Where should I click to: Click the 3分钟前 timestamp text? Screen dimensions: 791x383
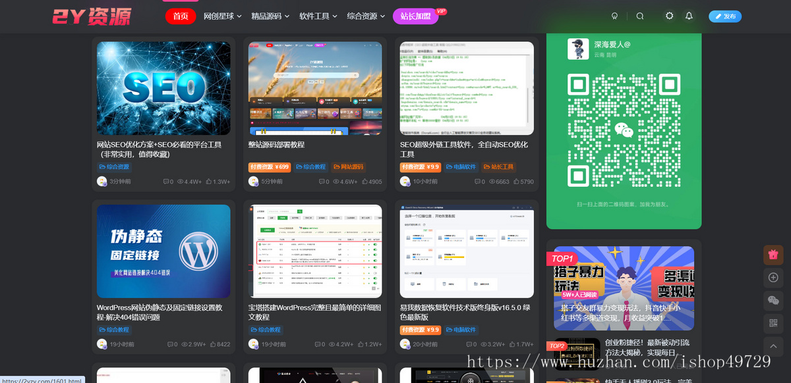coord(121,182)
